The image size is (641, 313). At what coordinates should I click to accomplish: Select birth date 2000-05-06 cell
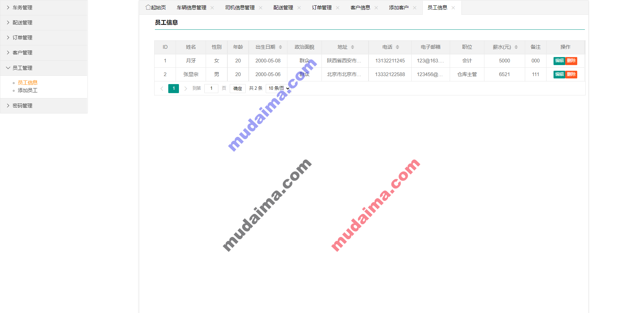point(268,74)
